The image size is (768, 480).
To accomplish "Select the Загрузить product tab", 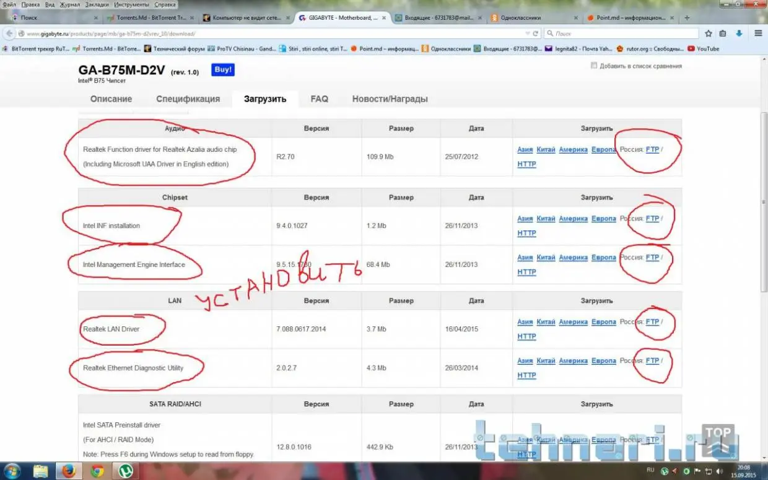I will point(265,98).
